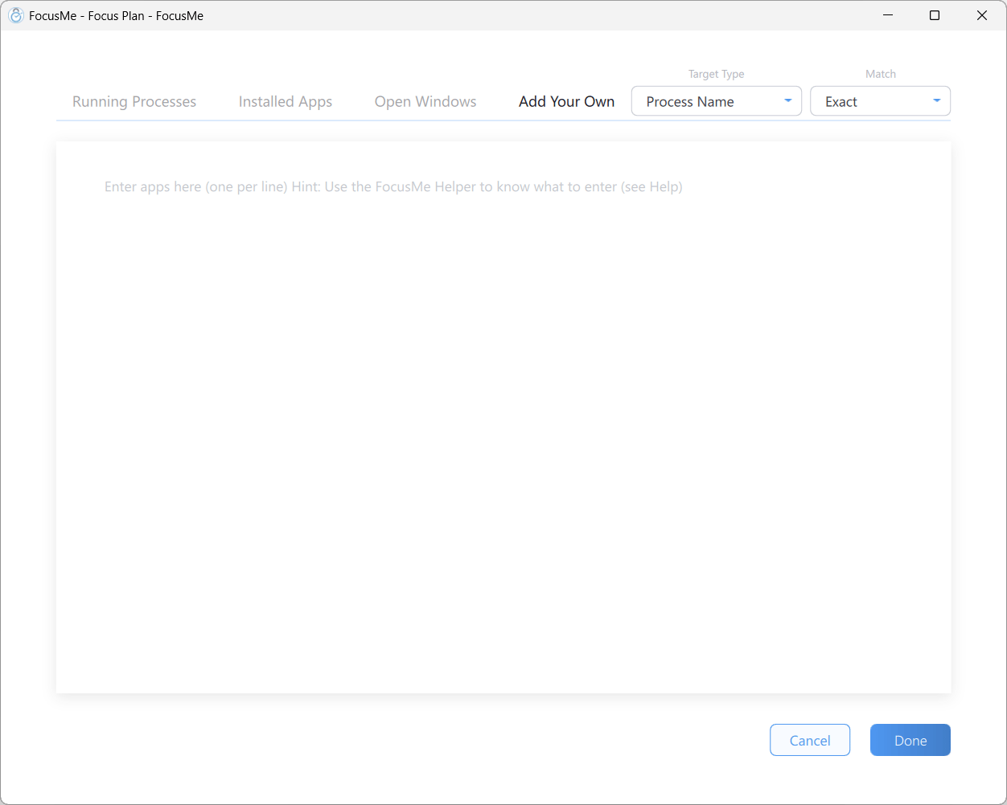Select the Add Your Own tab
1007x805 pixels.
567,101
